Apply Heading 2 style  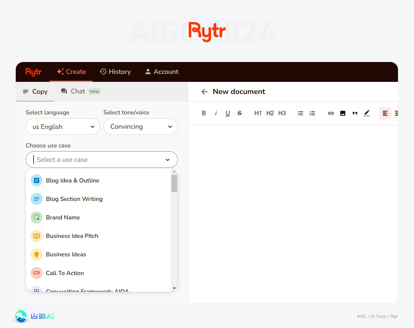270,113
